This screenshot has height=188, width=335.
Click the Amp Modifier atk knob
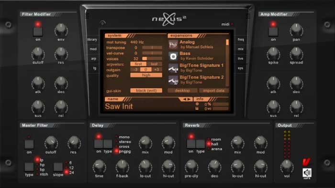click(x=273, y=83)
